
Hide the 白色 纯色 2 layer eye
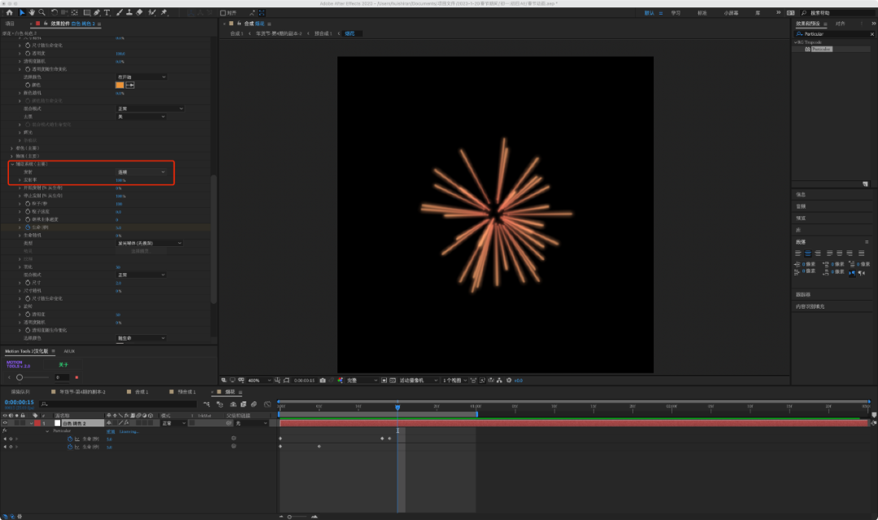click(x=5, y=423)
